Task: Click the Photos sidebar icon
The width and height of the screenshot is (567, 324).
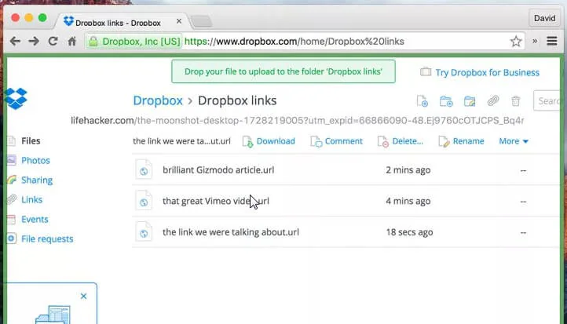Action: 12,160
